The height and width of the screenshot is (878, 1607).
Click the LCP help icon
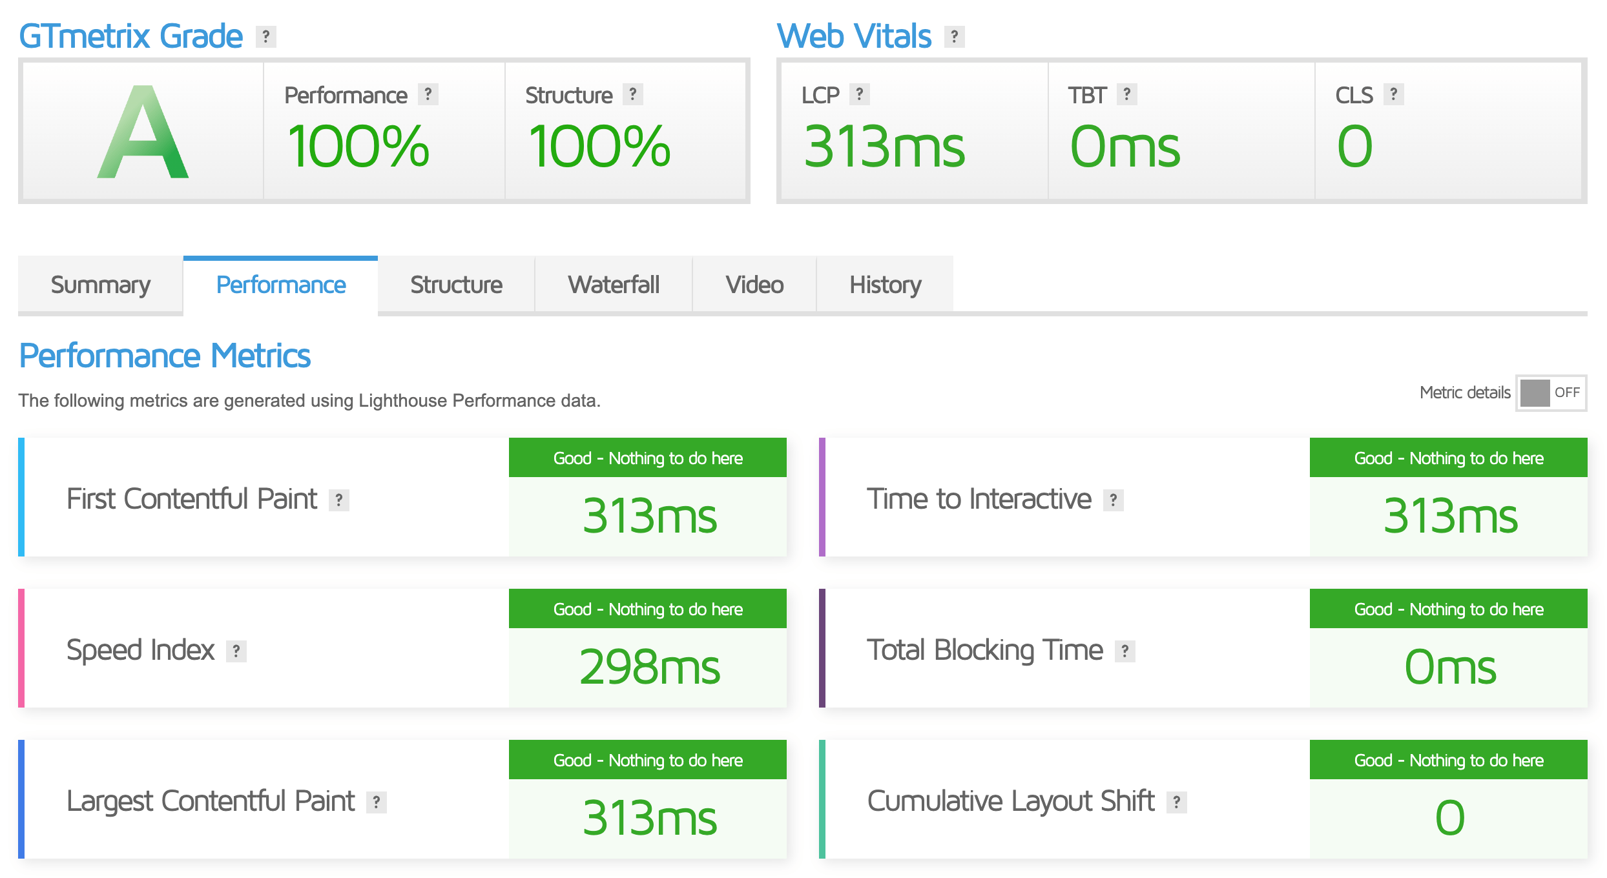pos(859,94)
